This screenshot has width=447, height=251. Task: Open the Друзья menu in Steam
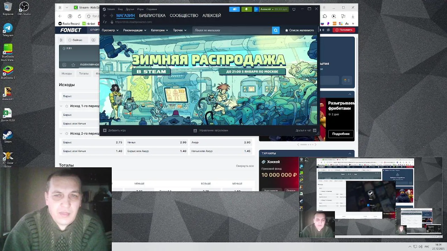coord(130,9)
